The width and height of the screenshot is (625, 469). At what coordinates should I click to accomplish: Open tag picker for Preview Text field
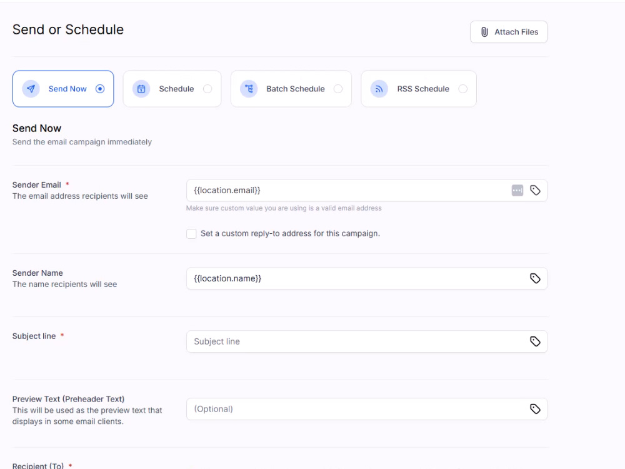(x=535, y=409)
